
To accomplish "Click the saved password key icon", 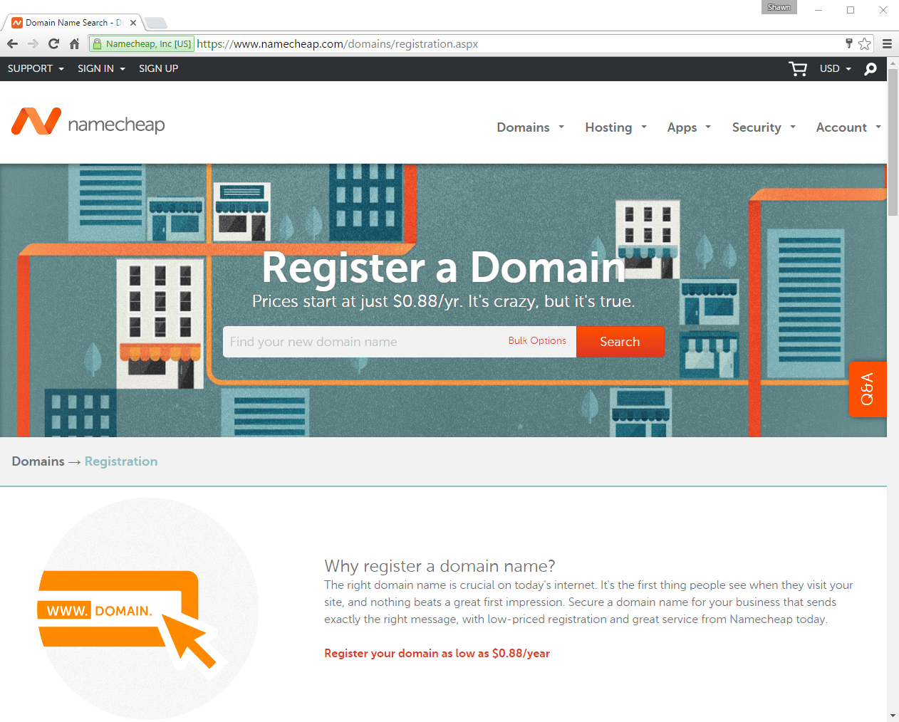I will (848, 43).
